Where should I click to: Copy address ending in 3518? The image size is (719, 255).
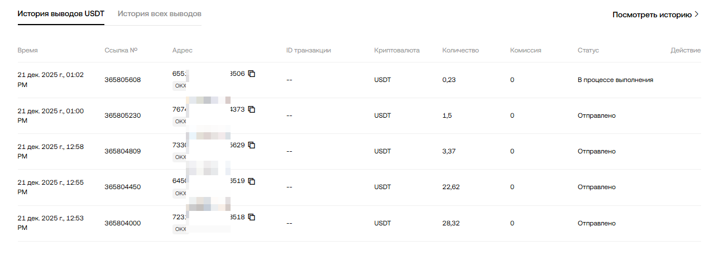(x=252, y=216)
